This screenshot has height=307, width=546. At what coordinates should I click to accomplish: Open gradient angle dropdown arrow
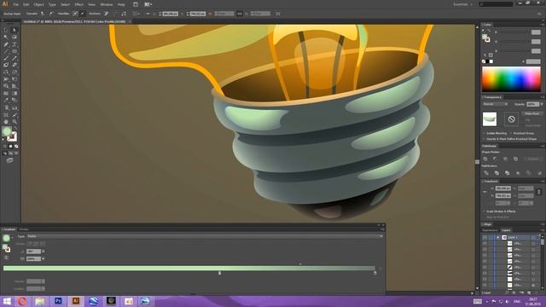click(44, 252)
